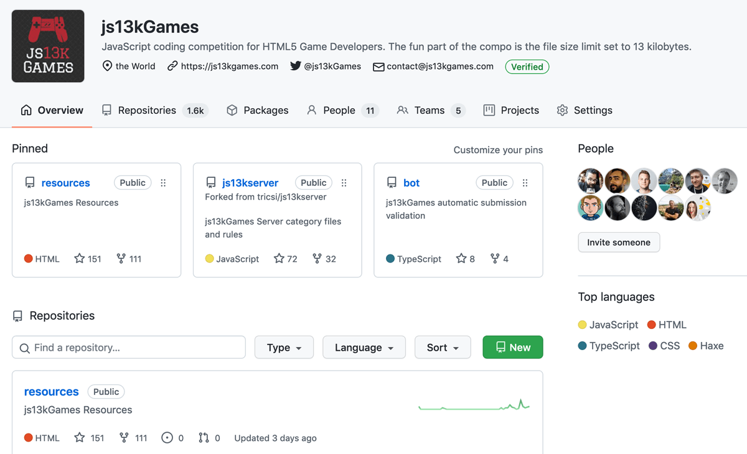Open the grip menu on the bot pinned card

coord(525,182)
